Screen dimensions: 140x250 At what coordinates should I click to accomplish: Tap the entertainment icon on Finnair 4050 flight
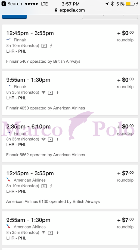click(x=51, y=93)
